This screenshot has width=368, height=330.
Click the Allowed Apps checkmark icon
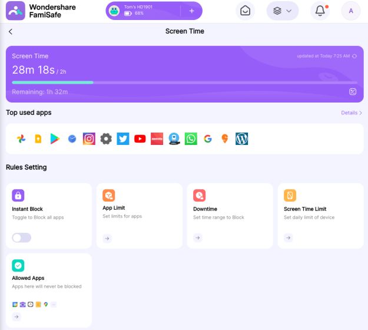pyautogui.click(x=18, y=265)
